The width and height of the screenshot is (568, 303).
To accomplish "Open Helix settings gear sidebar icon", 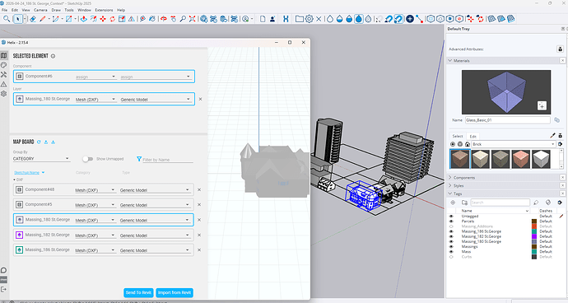I will click(x=4, y=94).
